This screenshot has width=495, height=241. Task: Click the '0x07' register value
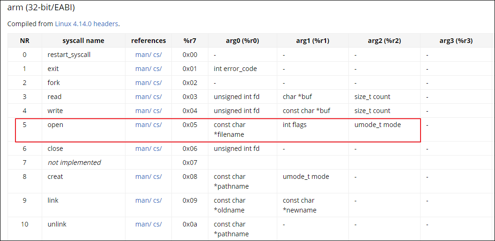[x=190, y=163]
